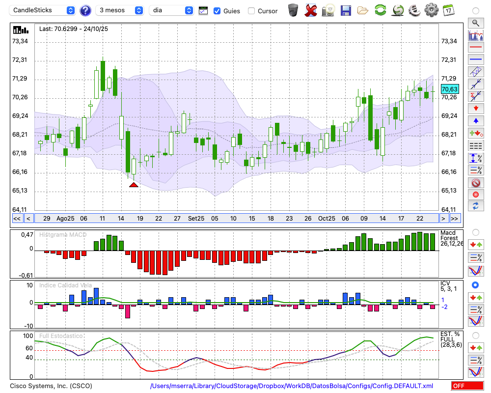The image size is (491, 393).
Task: Enable the Cursor checkbox
Action: point(251,11)
